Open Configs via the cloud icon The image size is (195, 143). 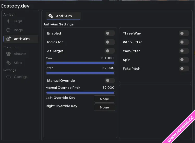pyautogui.click(x=8, y=77)
